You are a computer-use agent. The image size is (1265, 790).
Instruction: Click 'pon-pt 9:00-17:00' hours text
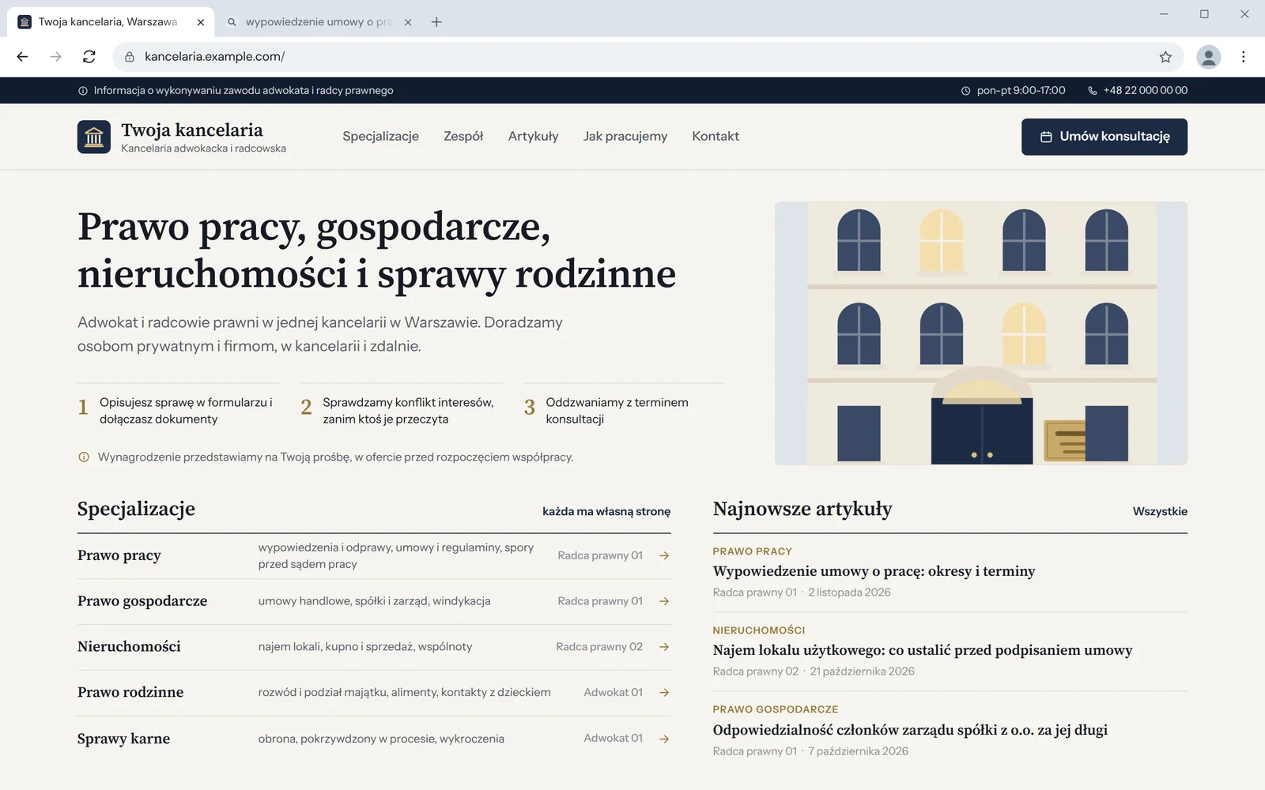pos(1021,91)
